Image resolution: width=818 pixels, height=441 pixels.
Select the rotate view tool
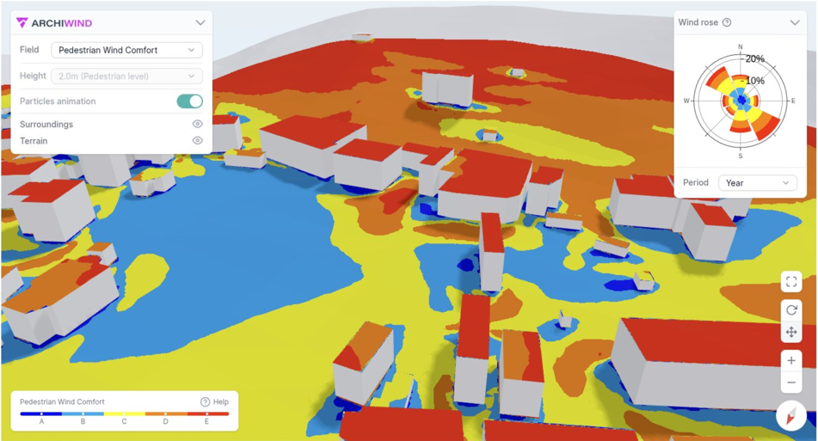tap(791, 310)
